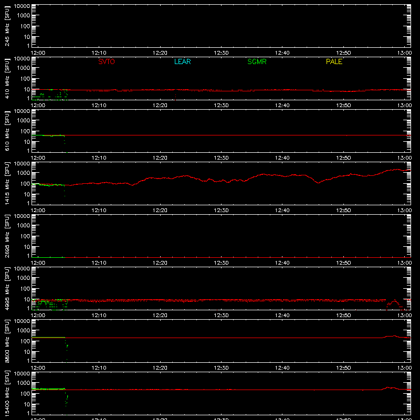Click 12:10 tick label under 410 MHz panel
This screenshot has height=420, width=420.
(x=99, y=106)
